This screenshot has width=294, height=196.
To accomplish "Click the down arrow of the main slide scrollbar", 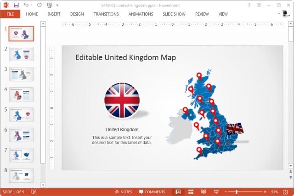I will tap(291, 166).
